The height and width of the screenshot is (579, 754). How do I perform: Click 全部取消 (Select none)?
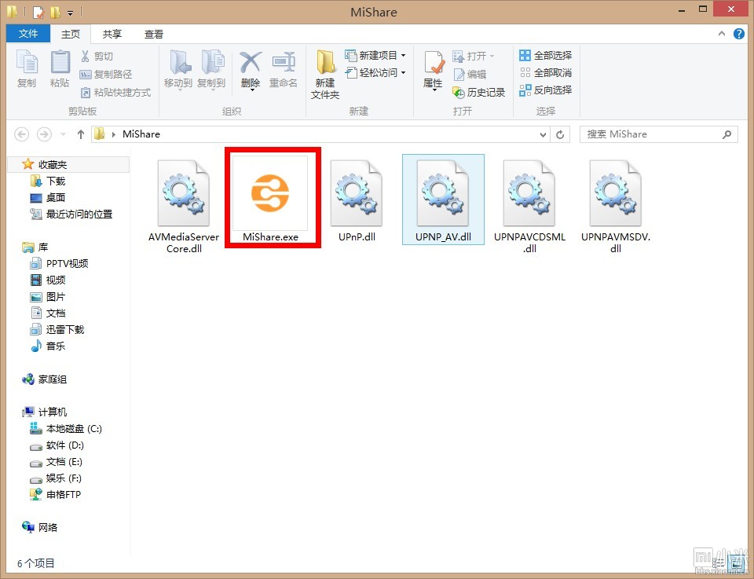pos(546,72)
